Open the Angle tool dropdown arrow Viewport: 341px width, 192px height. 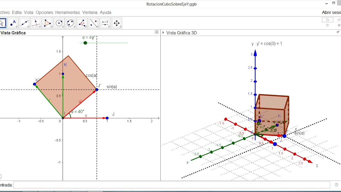pos(86,27)
